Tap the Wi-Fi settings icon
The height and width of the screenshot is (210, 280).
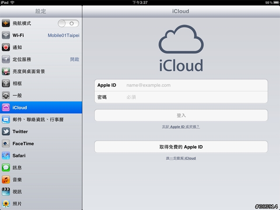(6, 35)
